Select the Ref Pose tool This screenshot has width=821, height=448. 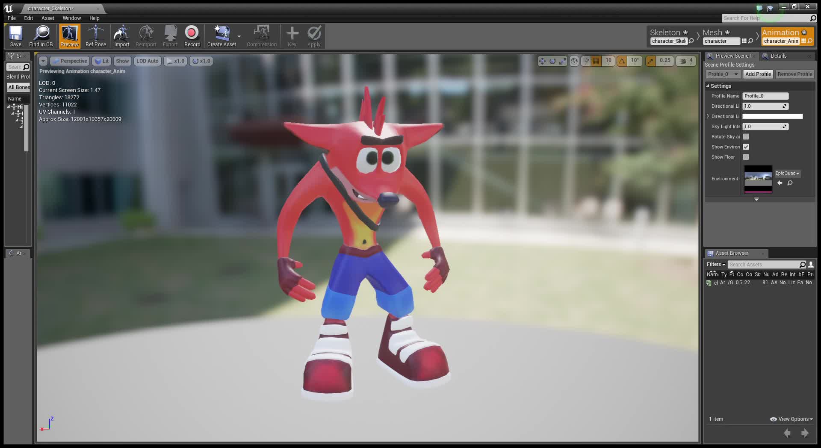95,36
